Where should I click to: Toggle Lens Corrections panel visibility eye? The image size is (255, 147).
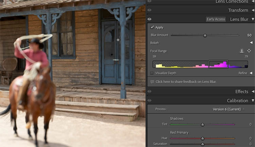pyautogui.click(x=149, y=1)
